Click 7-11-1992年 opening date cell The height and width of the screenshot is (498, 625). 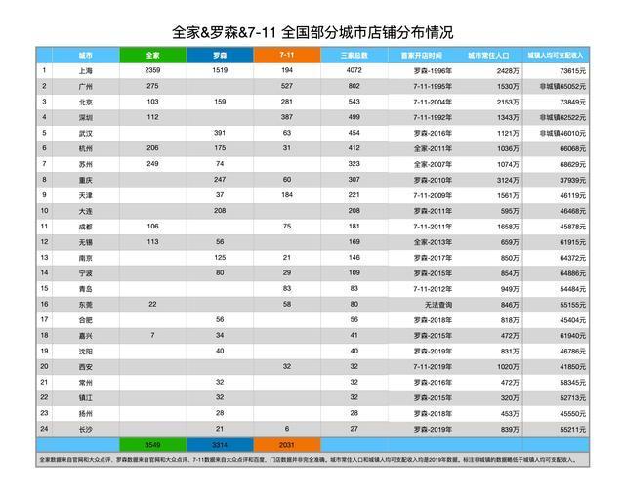(x=421, y=117)
